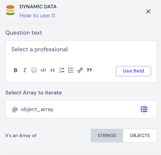Apply heading style to text

coord(53,70)
